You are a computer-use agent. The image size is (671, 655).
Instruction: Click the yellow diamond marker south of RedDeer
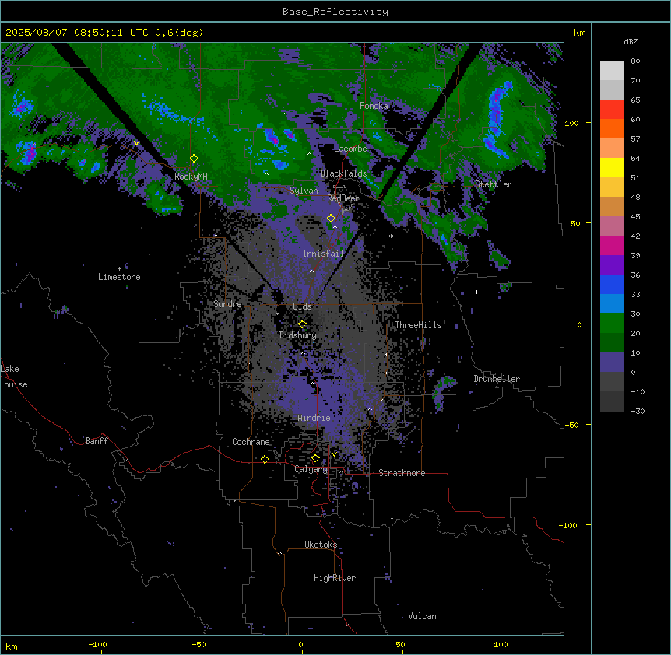click(x=331, y=219)
